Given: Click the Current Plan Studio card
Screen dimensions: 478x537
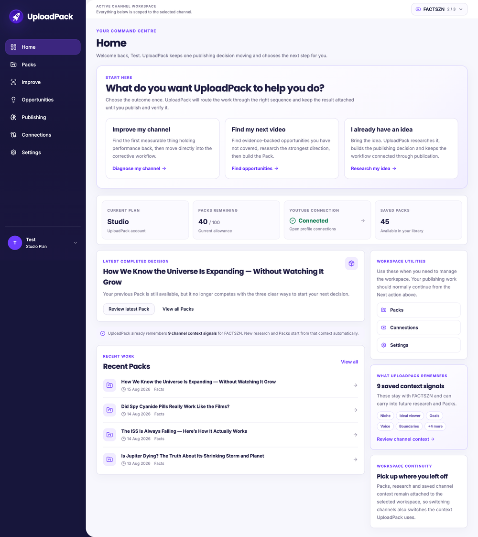Looking at the screenshot, I should click(145, 220).
